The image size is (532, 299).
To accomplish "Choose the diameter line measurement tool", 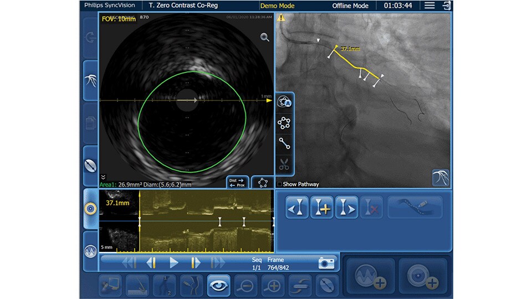I will 284,143.
